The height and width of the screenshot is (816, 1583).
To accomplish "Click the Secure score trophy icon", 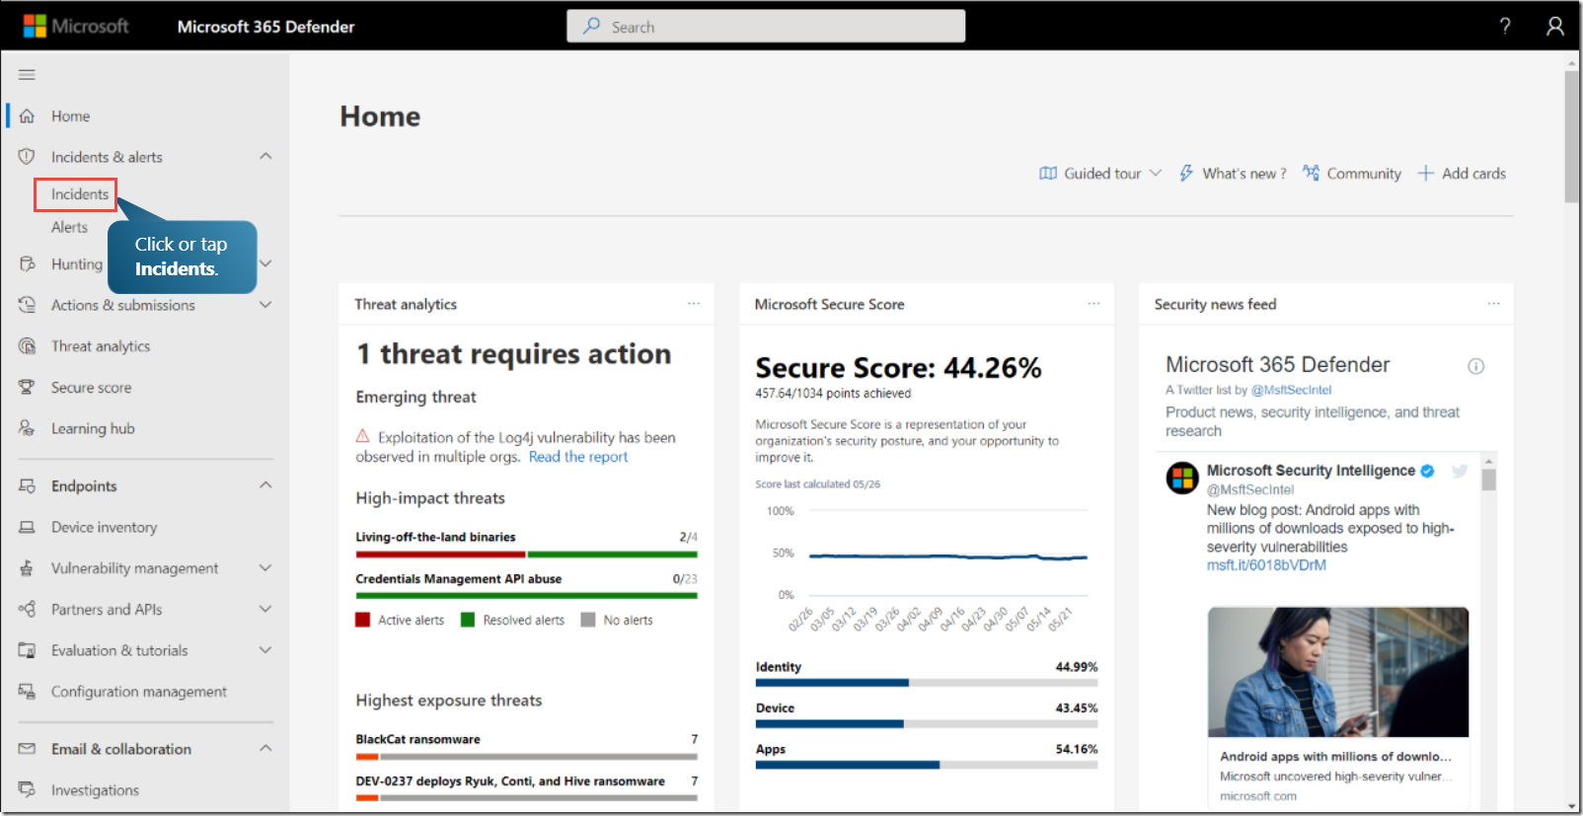I will pyautogui.click(x=28, y=388).
